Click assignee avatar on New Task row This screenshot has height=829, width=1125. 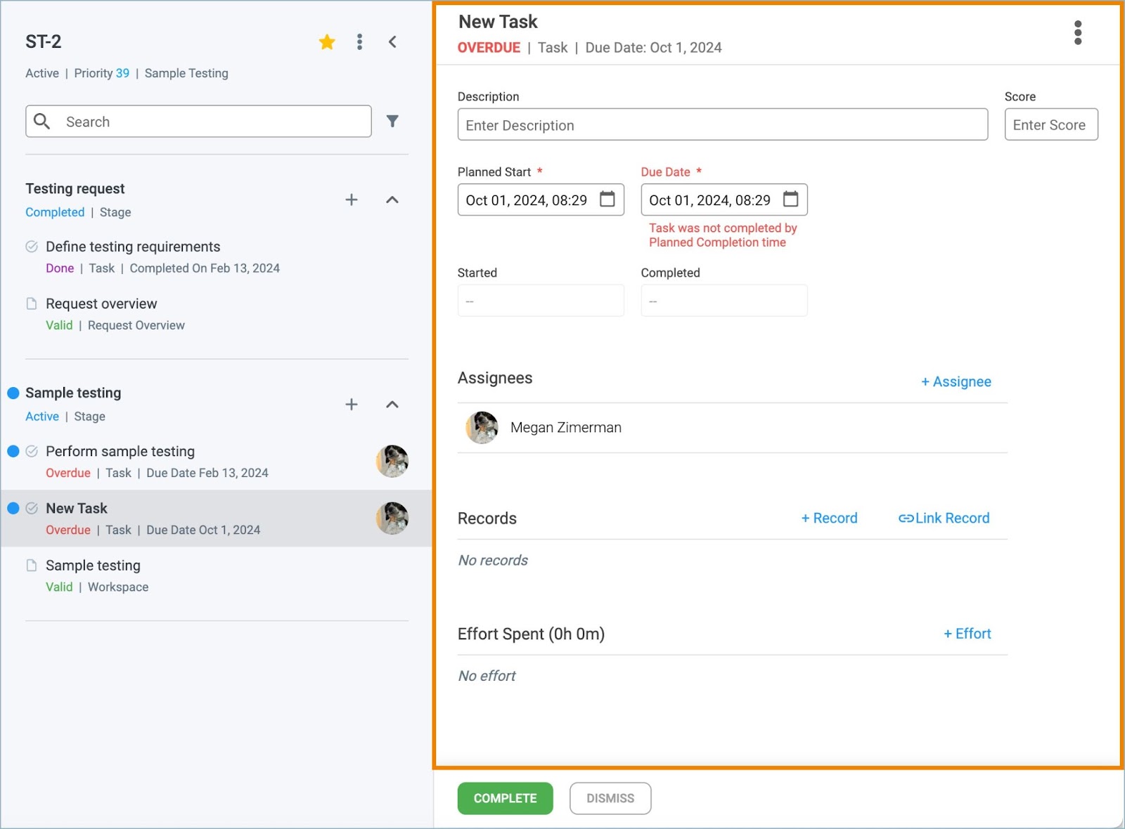click(392, 518)
